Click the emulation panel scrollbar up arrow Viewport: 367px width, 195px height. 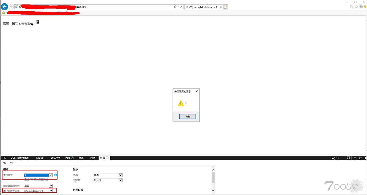coord(213,170)
